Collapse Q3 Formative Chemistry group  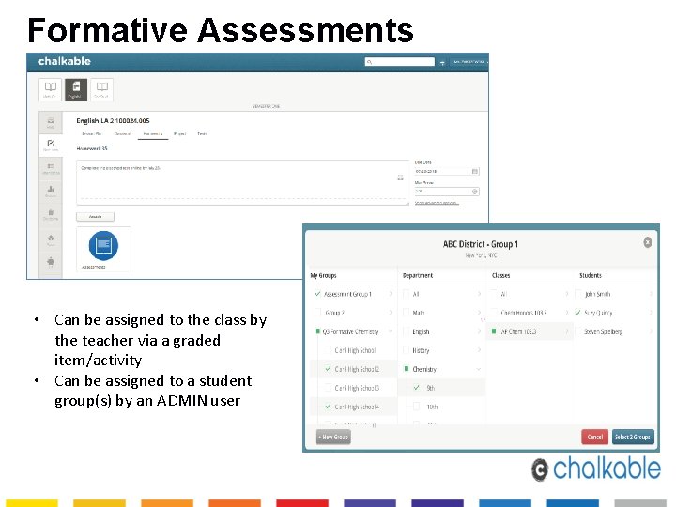click(x=391, y=331)
